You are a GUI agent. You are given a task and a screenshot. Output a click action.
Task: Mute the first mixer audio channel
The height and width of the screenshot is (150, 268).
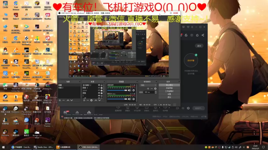click(130, 90)
